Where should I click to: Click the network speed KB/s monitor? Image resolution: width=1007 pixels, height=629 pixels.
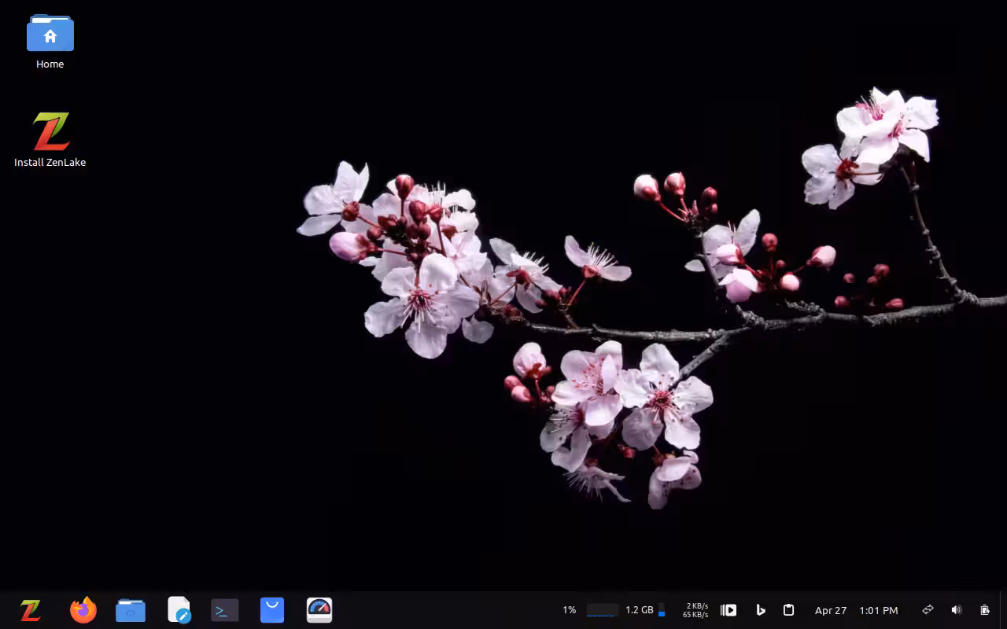point(695,610)
